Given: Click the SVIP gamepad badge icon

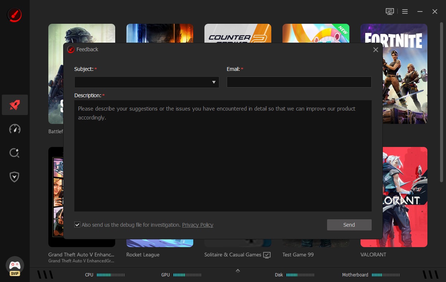Looking at the screenshot, I should 15,266.
